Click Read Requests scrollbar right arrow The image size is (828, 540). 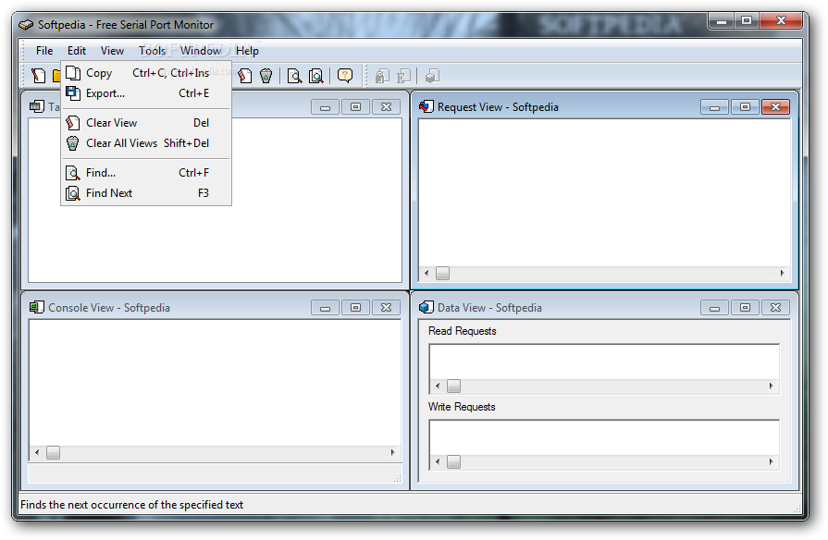(x=771, y=386)
